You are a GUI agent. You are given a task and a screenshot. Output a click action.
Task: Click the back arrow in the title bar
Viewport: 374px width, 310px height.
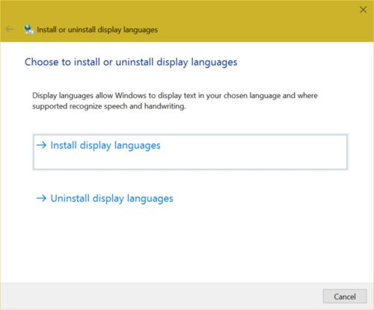[x=10, y=29]
